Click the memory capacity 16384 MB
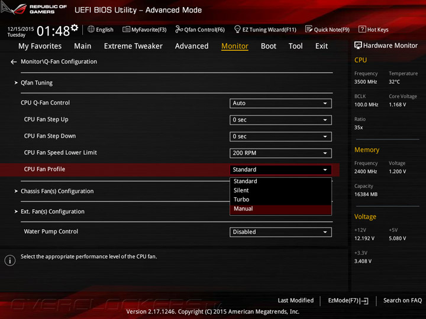Image resolution: width=426 pixels, height=319 pixels. pyautogui.click(x=366, y=194)
